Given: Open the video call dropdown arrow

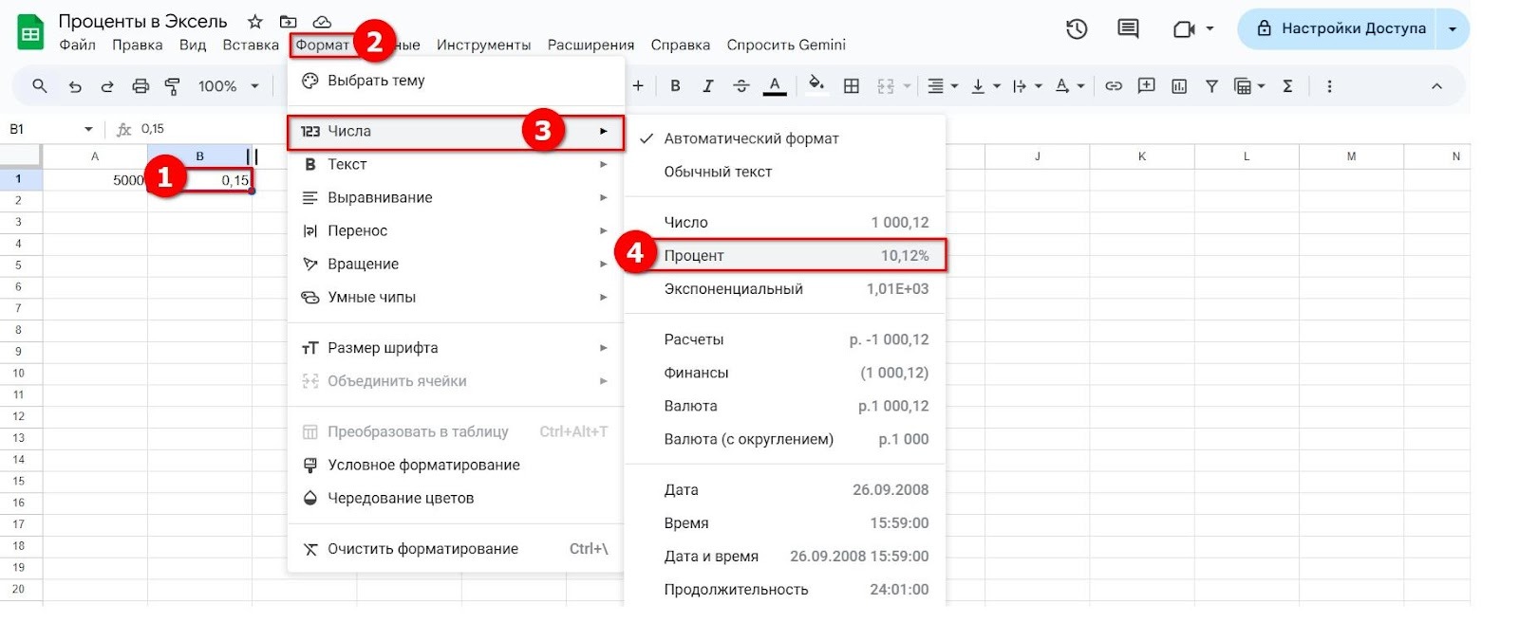Looking at the screenshot, I should 1210,29.
